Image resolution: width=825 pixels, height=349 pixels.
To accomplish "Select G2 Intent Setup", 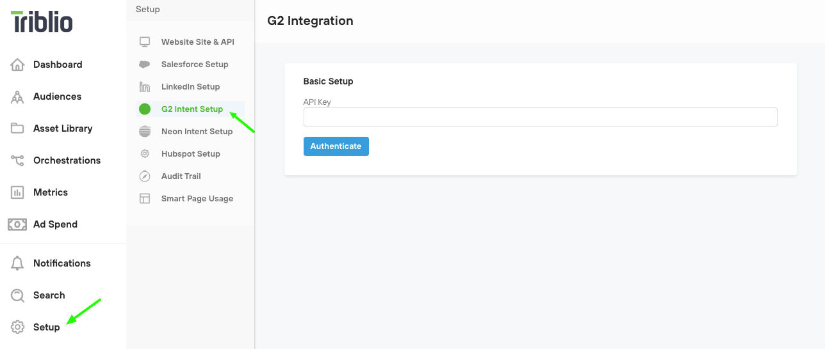I will click(192, 109).
